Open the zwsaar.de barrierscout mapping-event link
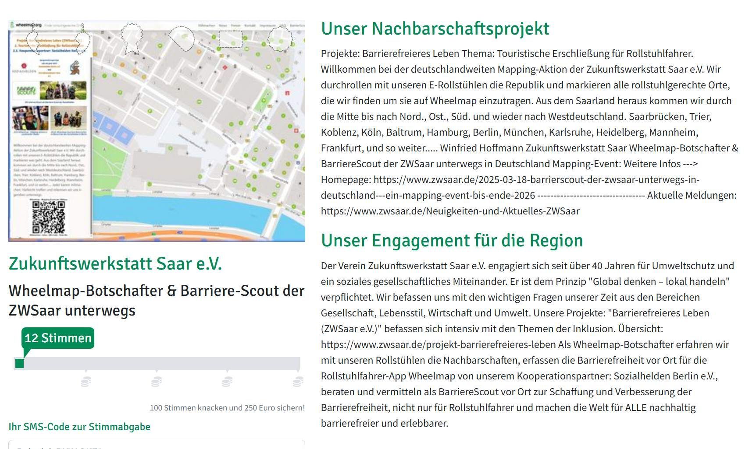756x449 pixels. [x=510, y=187]
